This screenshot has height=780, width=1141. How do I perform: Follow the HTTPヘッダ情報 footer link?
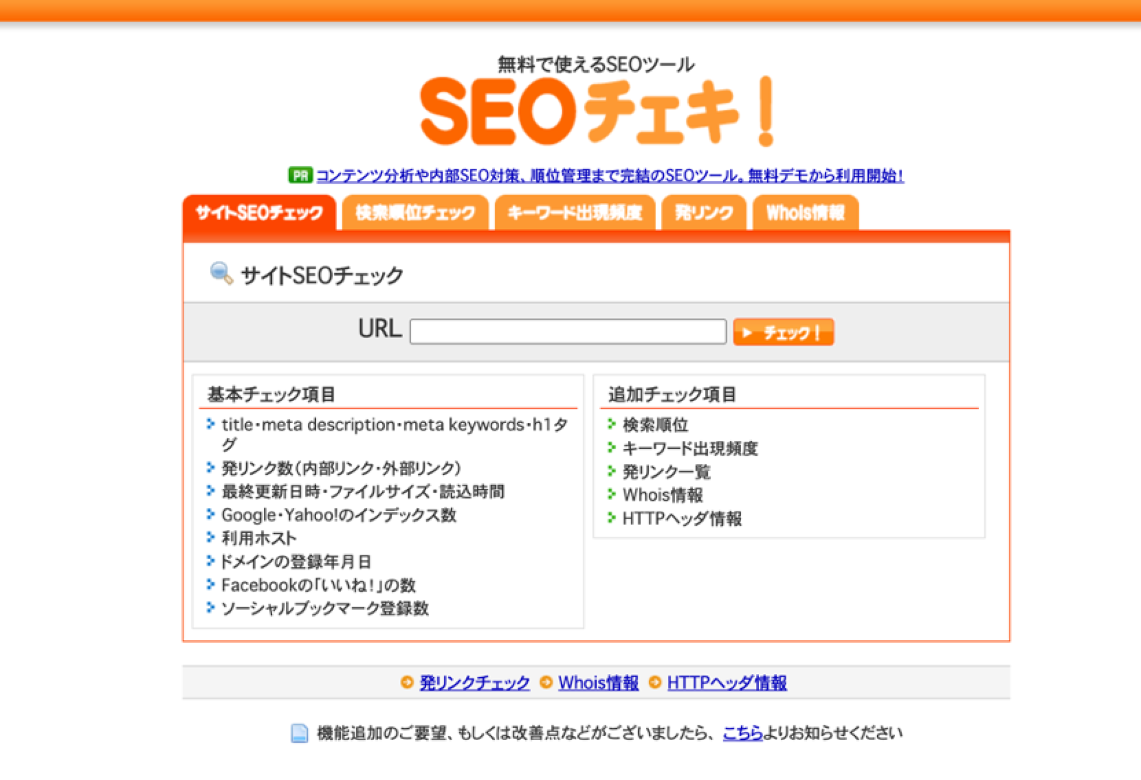727,683
